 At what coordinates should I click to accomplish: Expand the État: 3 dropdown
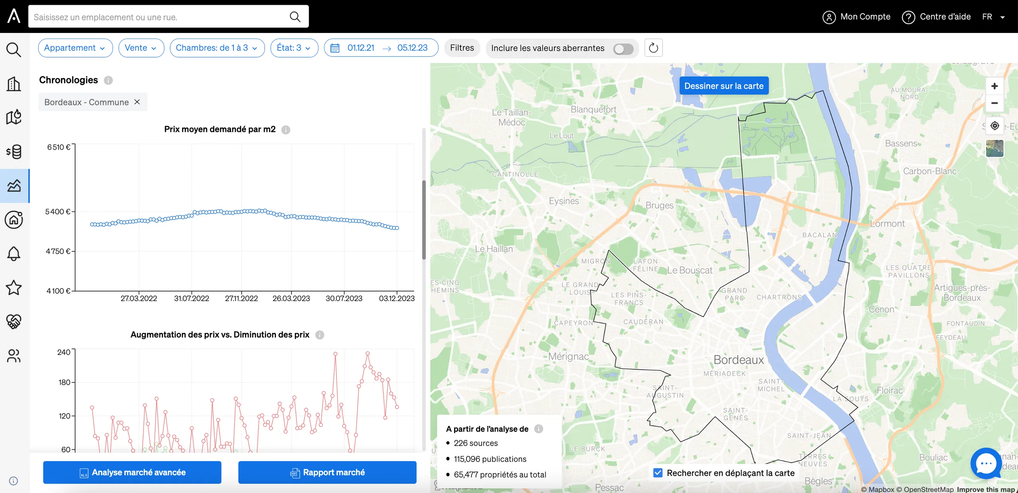[294, 48]
